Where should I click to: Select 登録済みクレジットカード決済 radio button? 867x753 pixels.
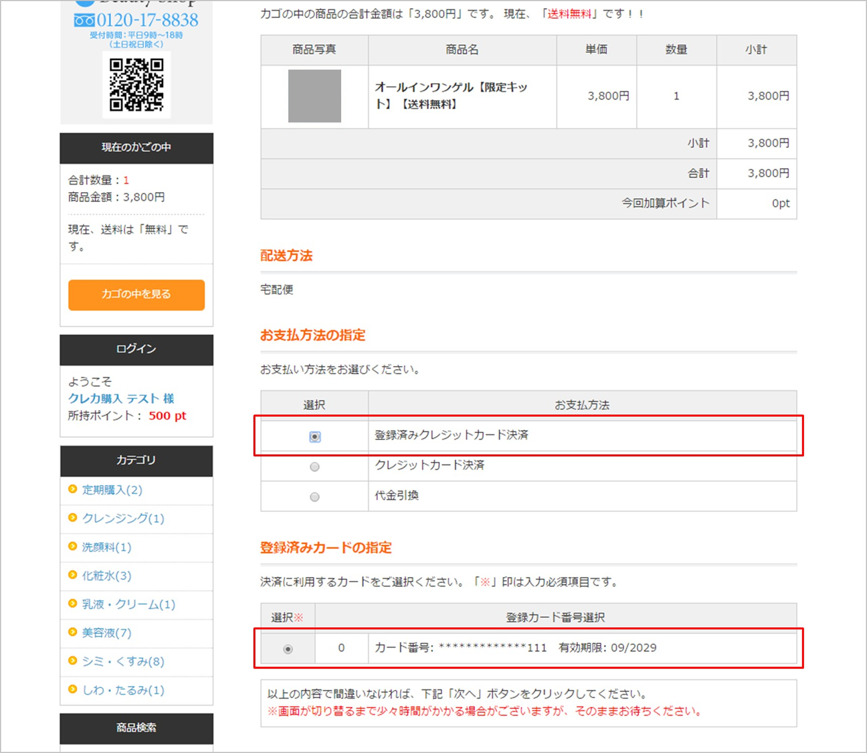coord(314,436)
